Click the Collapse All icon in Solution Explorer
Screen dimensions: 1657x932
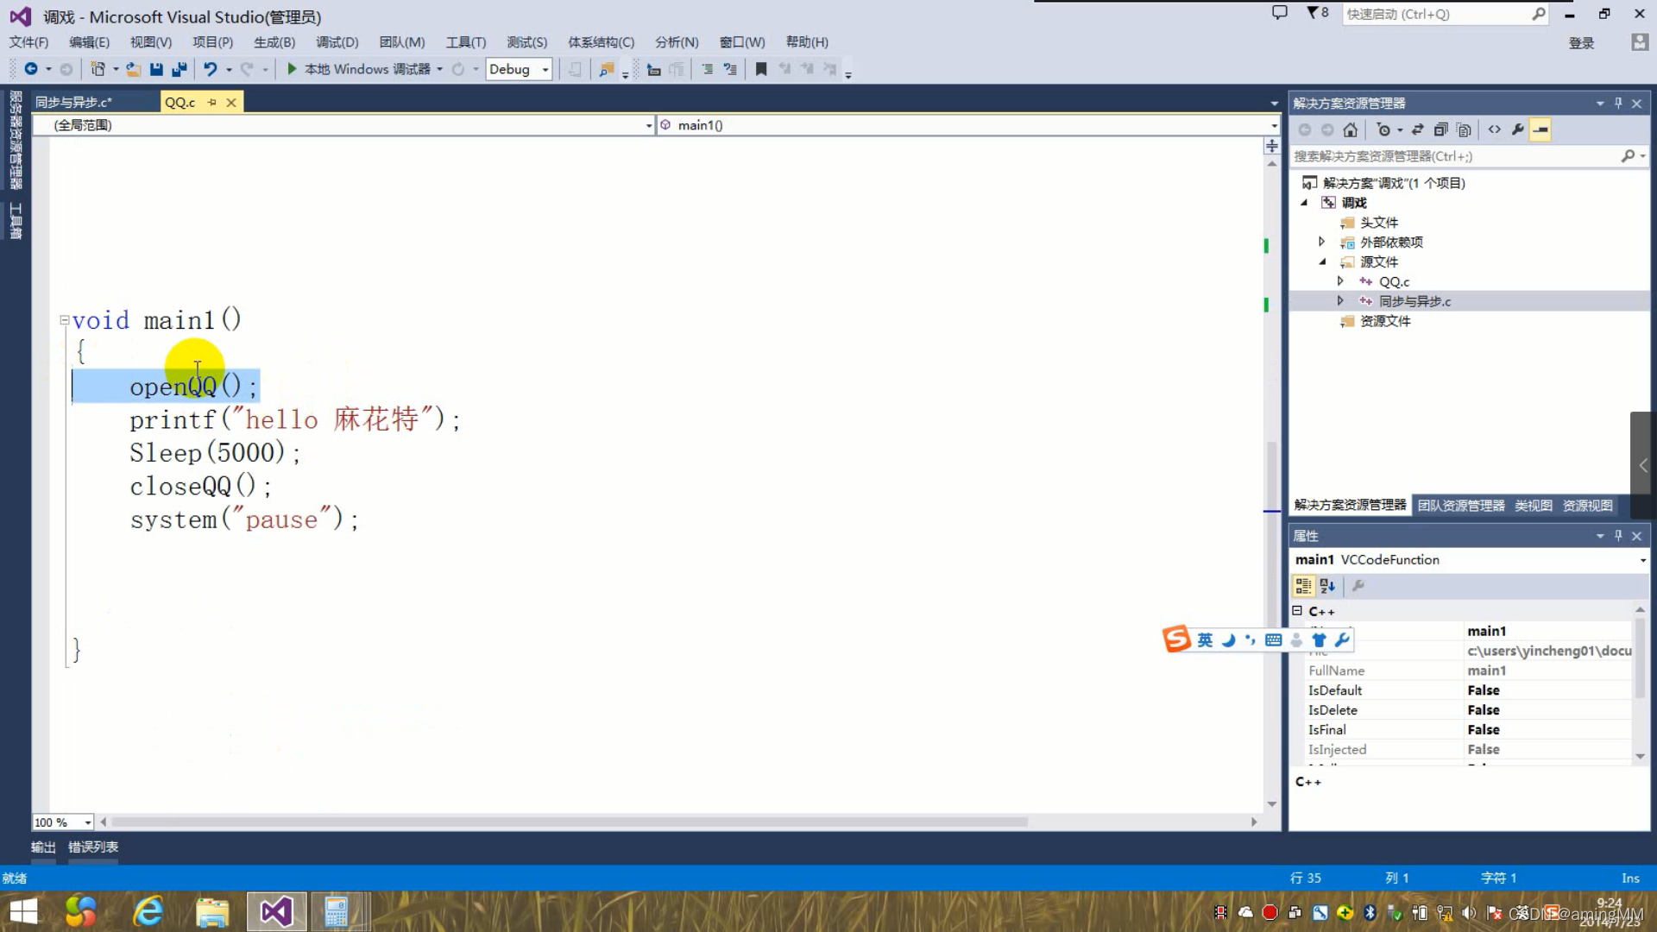pyautogui.click(x=1440, y=129)
